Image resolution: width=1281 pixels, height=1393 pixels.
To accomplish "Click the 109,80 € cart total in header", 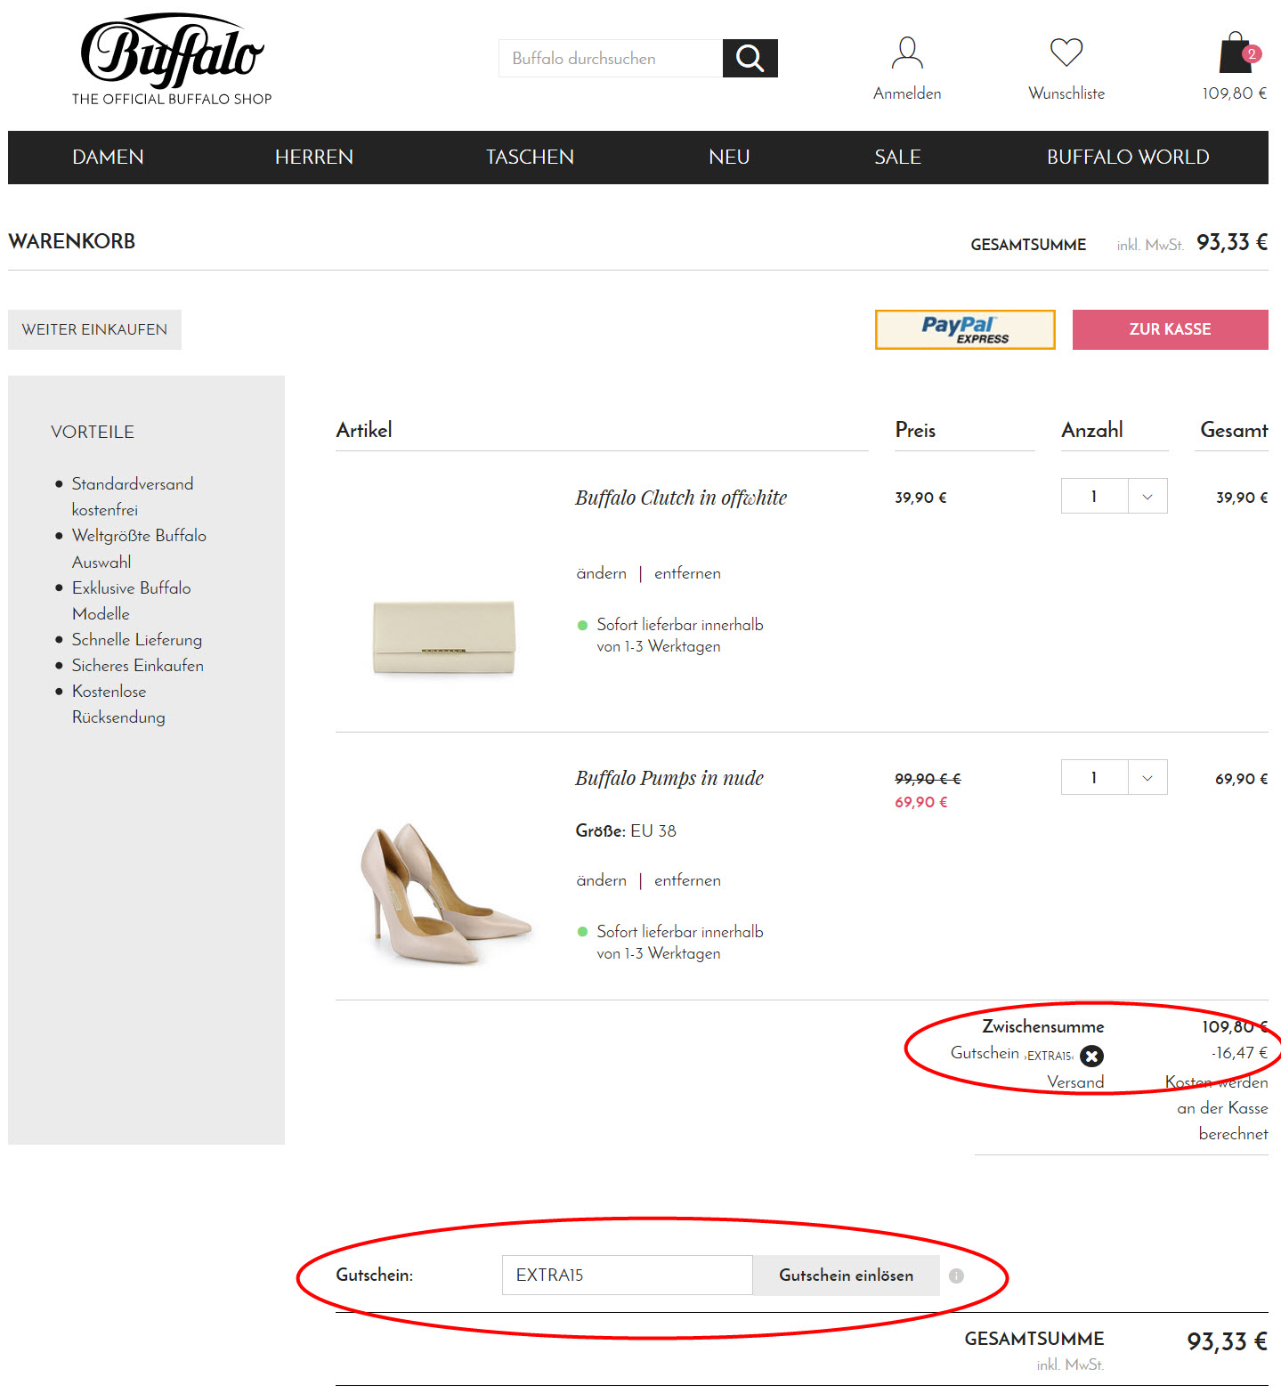I will pyautogui.click(x=1235, y=93).
